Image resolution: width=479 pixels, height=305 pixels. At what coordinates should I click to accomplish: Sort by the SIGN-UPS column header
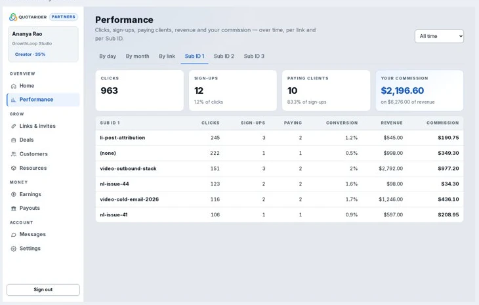tap(253, 123)
